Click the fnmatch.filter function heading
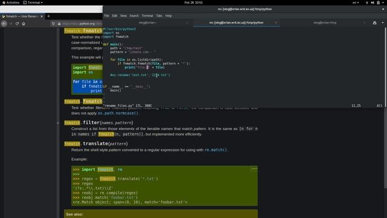The height and width of the screenshot is (218, 387). click(99, 122)
